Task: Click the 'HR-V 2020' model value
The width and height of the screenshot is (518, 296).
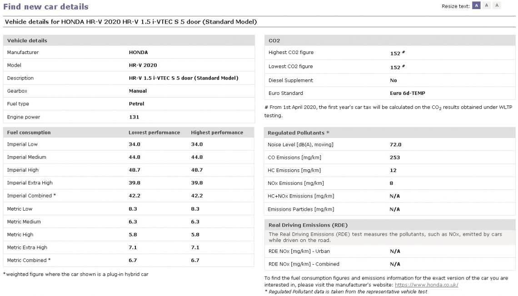Action: [143, 65]
